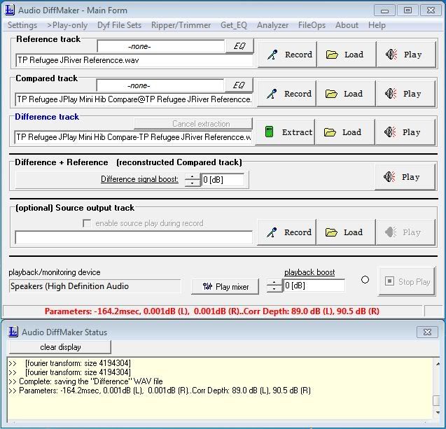This screenshot has height=429, width=446.
Task: Open the Play mixer
Action: point(225,286)
